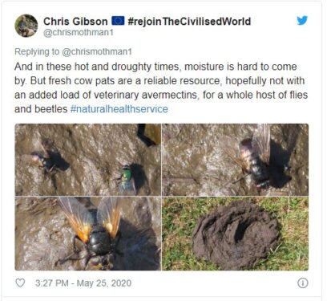Open the 3:27 PM - May 25, 2020 timestamp
Screen dimensions: 335x301
(83, 283)
